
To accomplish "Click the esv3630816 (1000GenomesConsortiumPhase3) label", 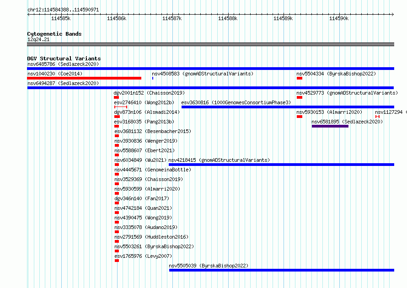I will (236, 102).
